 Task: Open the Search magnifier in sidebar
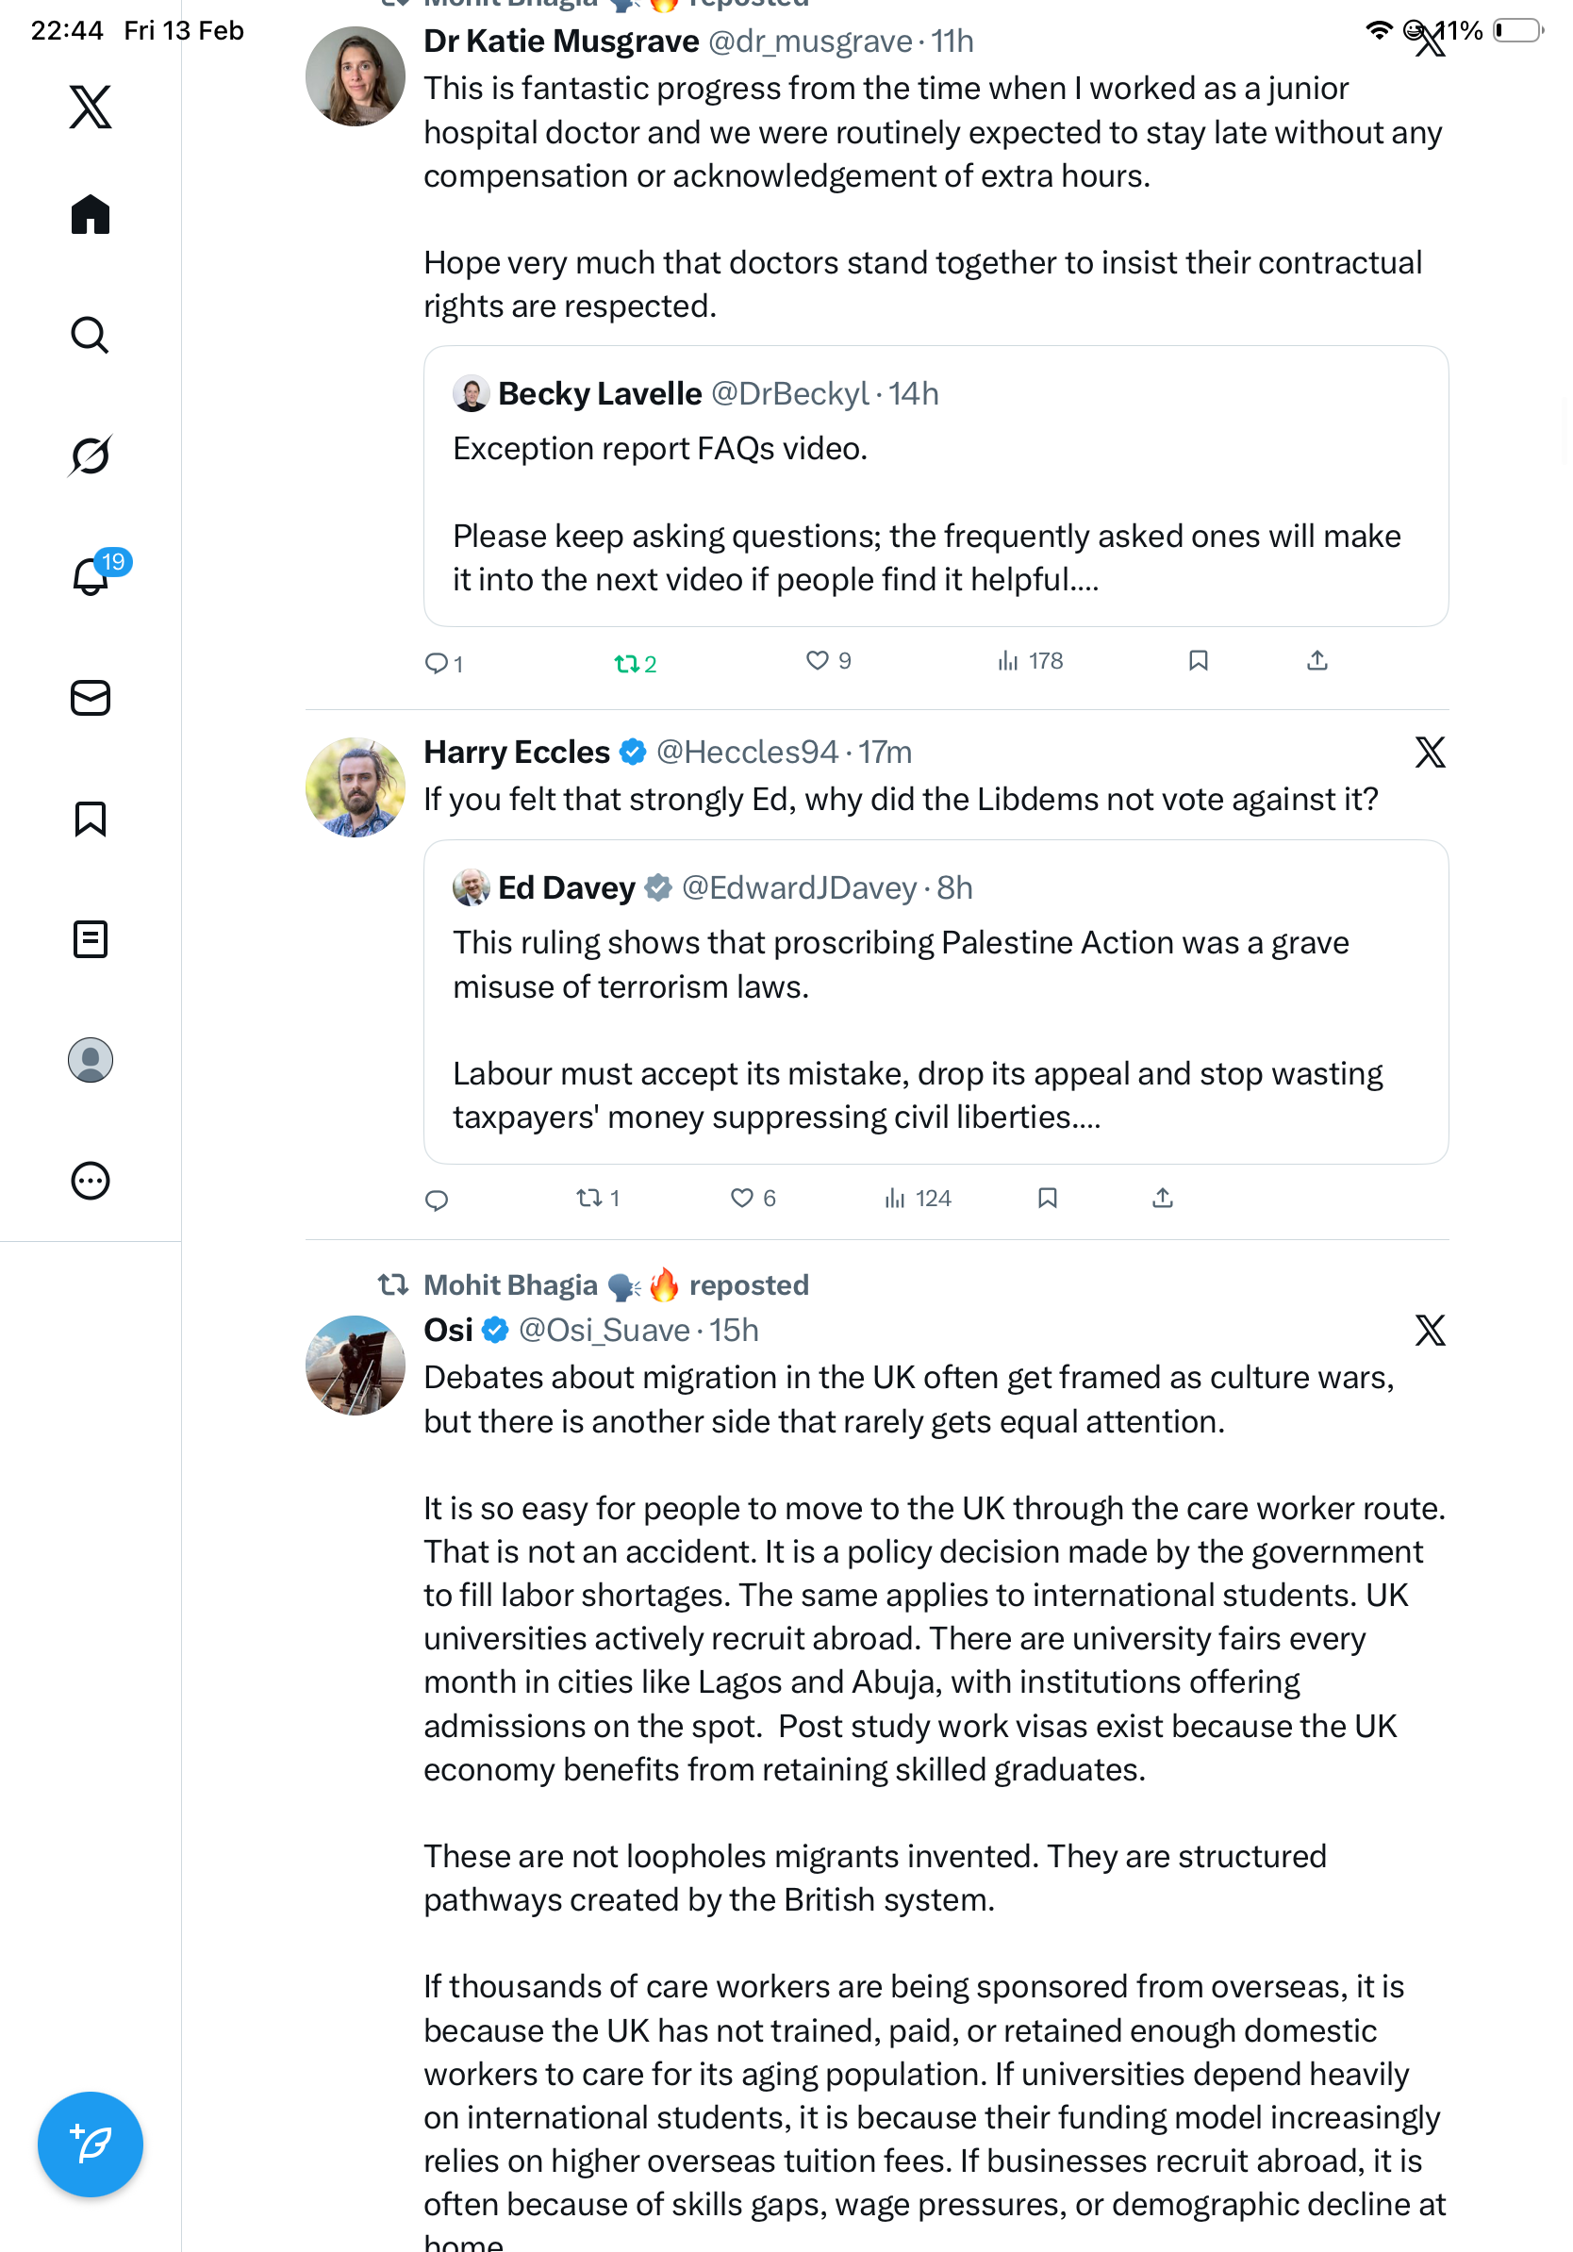tap(91, 336)
